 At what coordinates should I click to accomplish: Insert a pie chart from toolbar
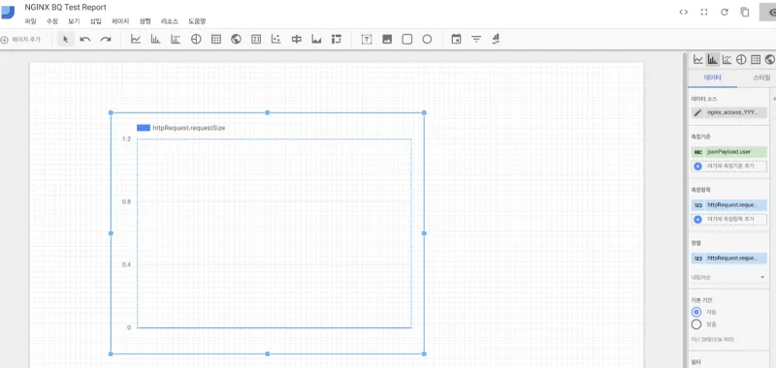[x=196, y=40]
